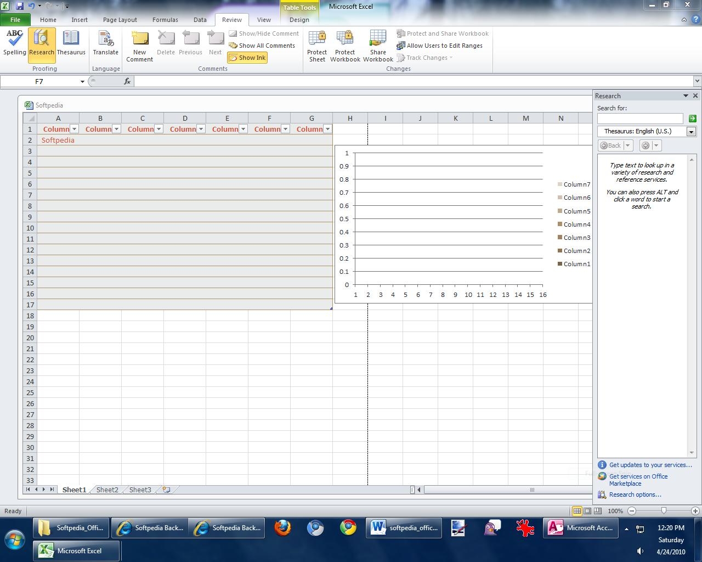Open the filter dropdown in column A header

[75, 129]
